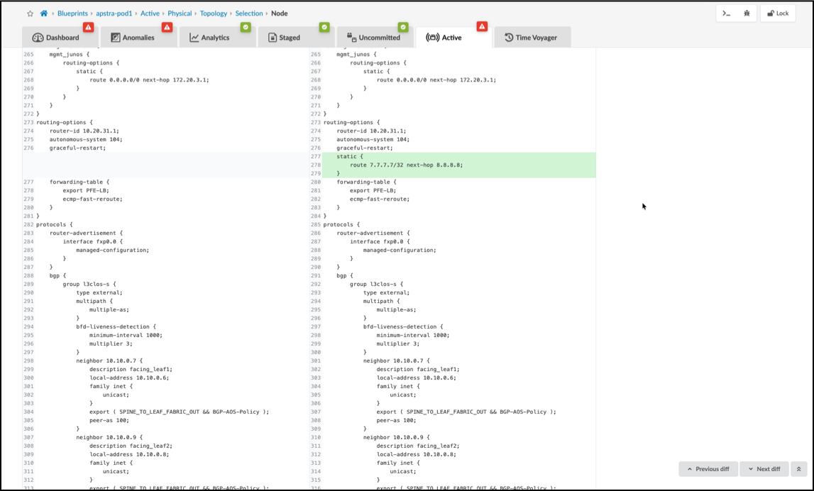This screenshot has height=491, width=814.
Task: Open the CLI terminal prompt button
Action: [x=726, y=13]
